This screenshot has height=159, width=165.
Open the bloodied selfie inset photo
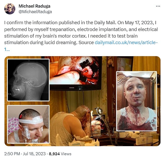(136, 101)
